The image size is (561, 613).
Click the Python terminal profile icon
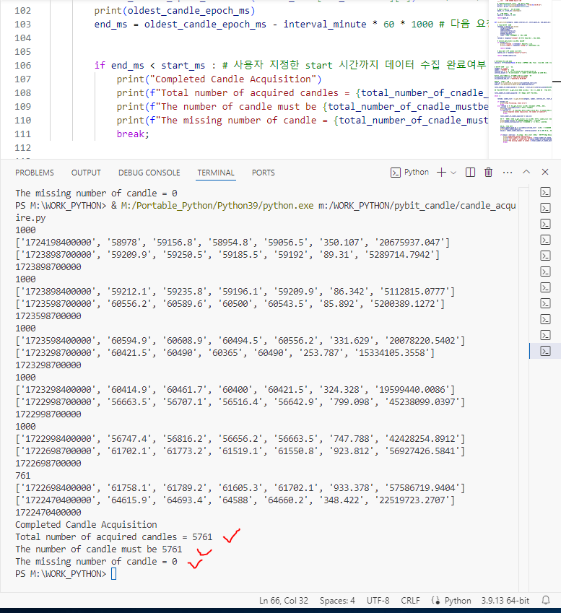tap(395, 173)
